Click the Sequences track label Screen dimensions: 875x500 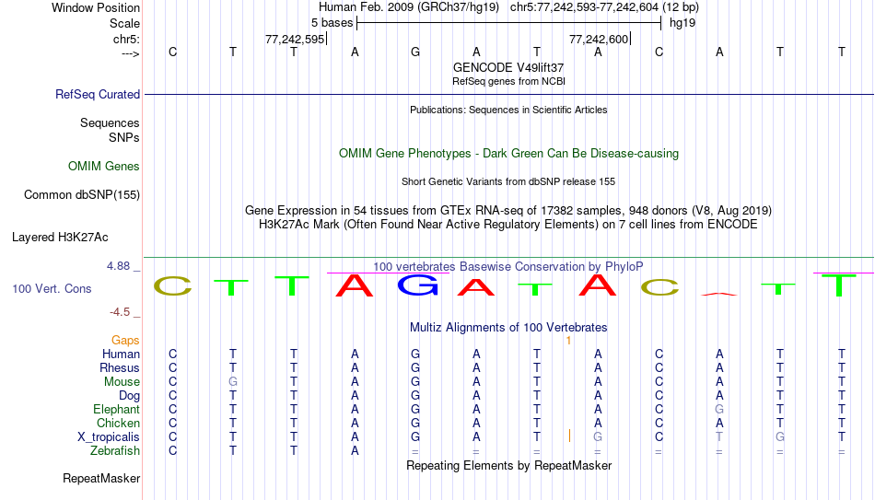pos(110,122)
